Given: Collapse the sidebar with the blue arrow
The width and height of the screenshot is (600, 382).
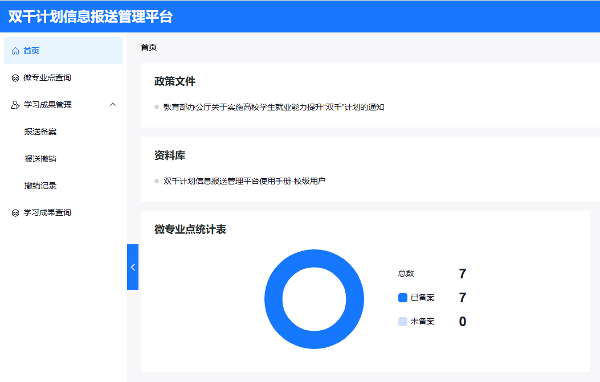Looking at the screenshot, I should point(132,266).
